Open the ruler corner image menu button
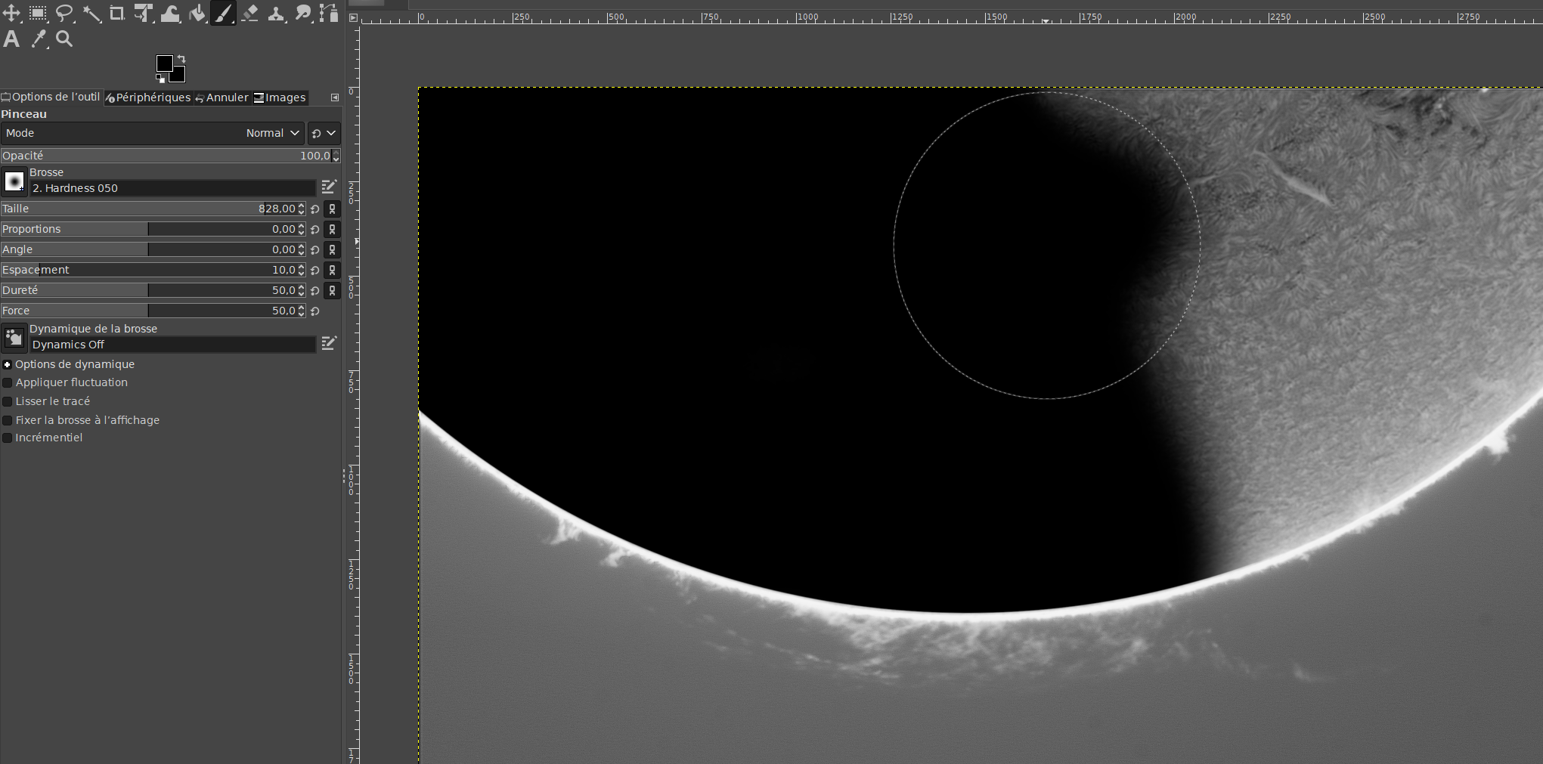 [353, 17]
